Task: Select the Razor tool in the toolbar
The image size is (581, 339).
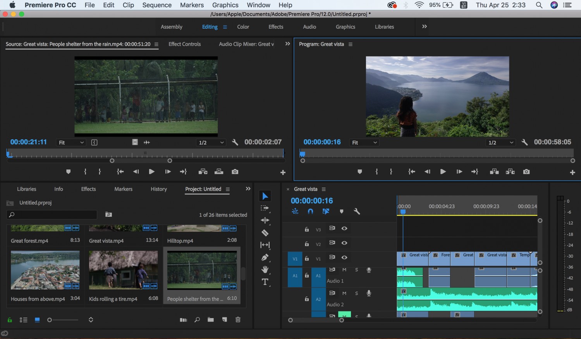Action: (x=265, y=233)
